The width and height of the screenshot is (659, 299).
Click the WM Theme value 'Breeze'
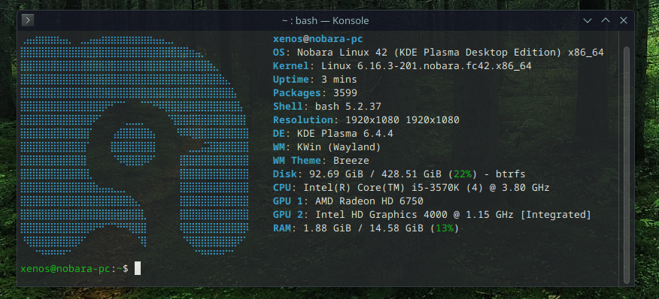click(351, 161)
